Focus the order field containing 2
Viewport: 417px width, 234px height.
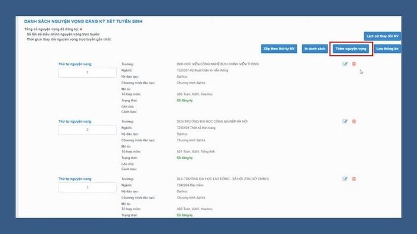coord(87,130)
